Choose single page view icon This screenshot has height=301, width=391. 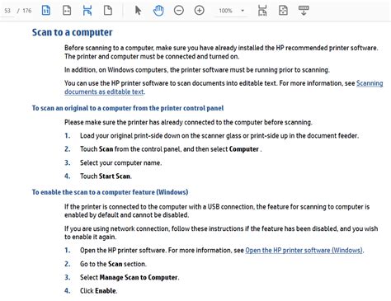tap(108, 11)
